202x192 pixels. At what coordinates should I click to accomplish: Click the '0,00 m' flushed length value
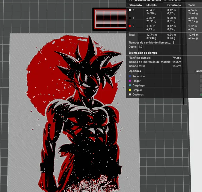(171, 18)
